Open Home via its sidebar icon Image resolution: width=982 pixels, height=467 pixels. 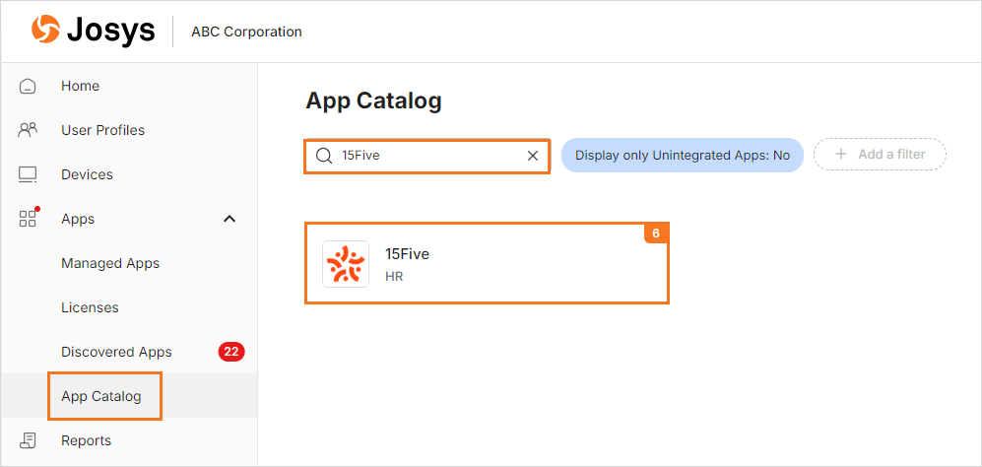point(28,86)
